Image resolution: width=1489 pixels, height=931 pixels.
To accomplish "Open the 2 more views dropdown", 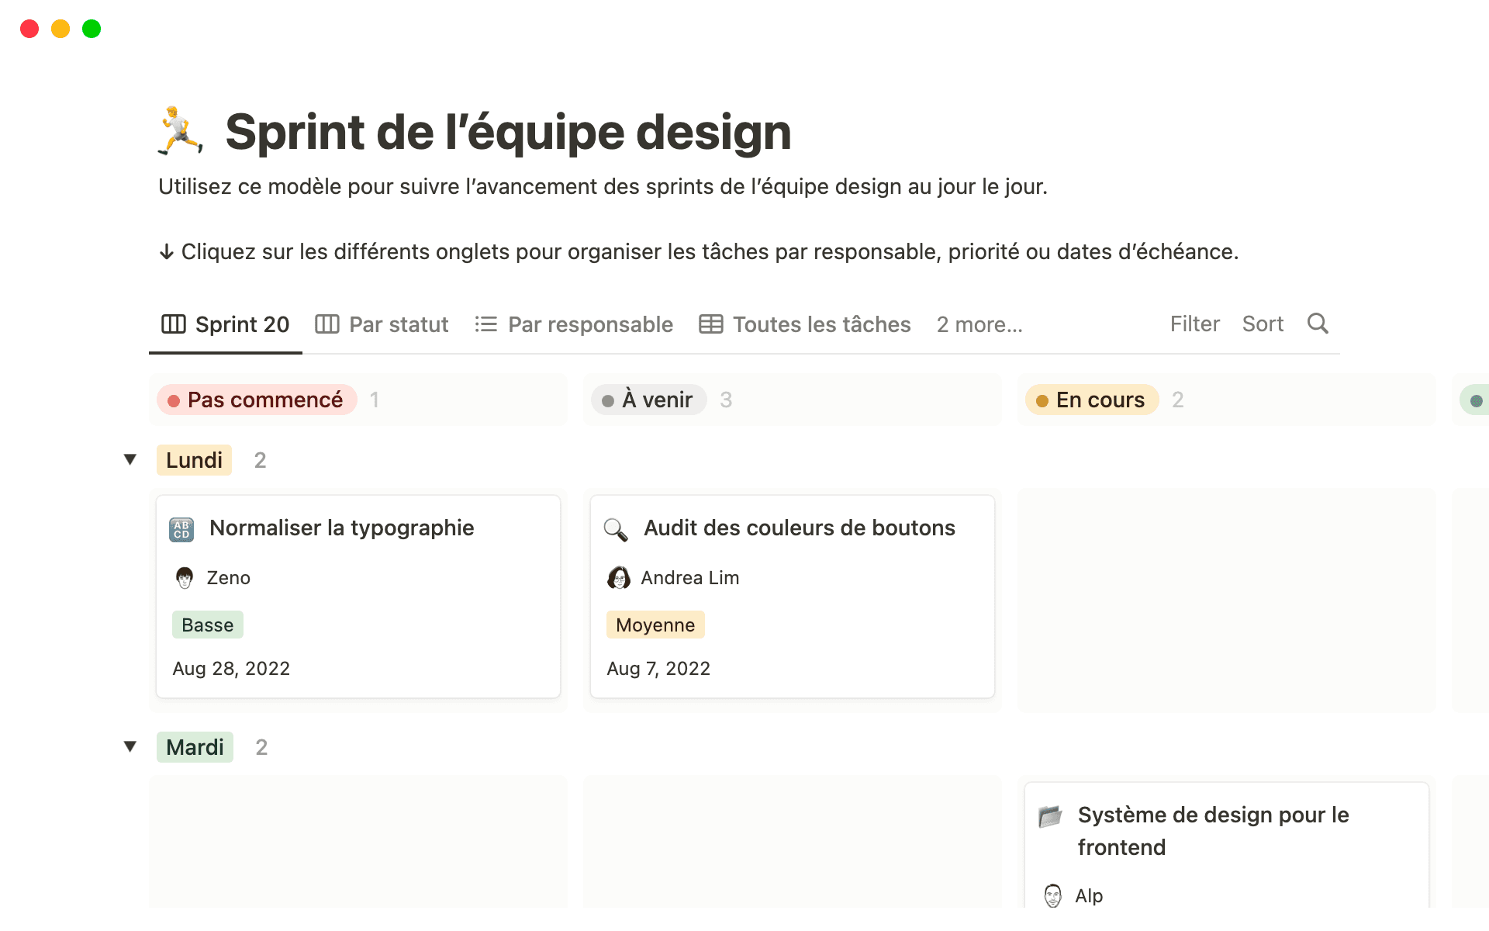I will tap(979, 324).
